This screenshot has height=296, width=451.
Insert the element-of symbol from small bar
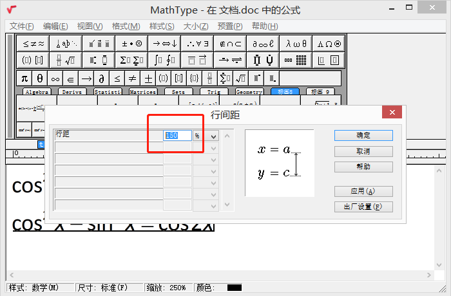pyautogui.click(x=70, y=78)
